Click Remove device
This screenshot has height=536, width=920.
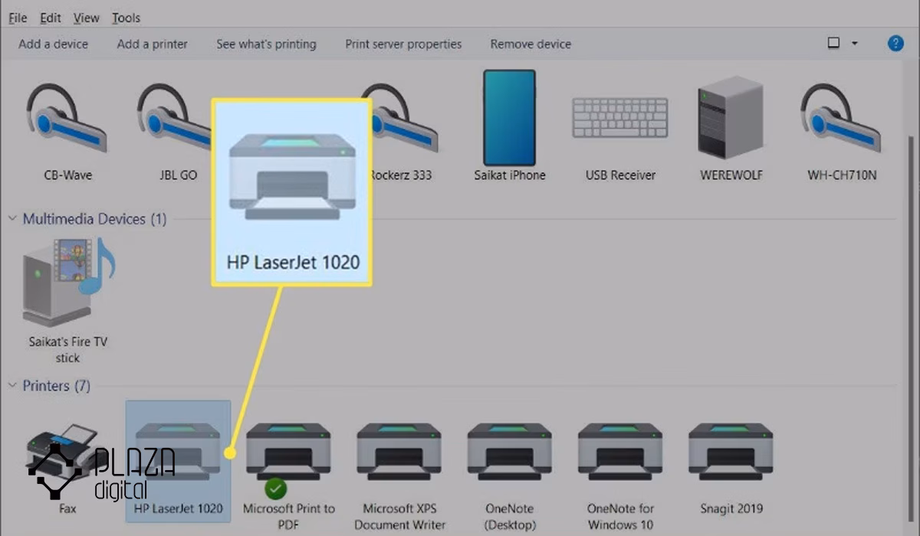click(x=531, y=44)
